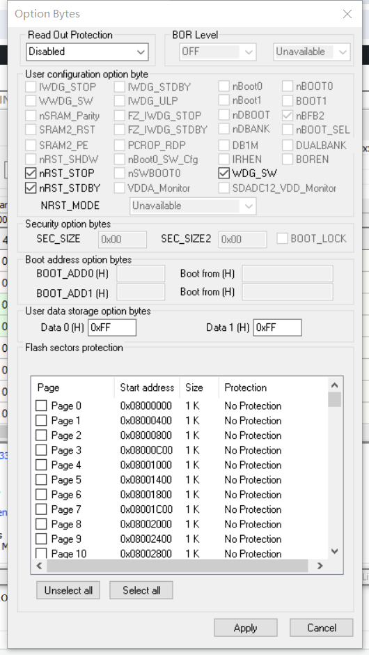369x655 pixels.
Task: Check the Page 6 protection box
Action: point(41,494)
